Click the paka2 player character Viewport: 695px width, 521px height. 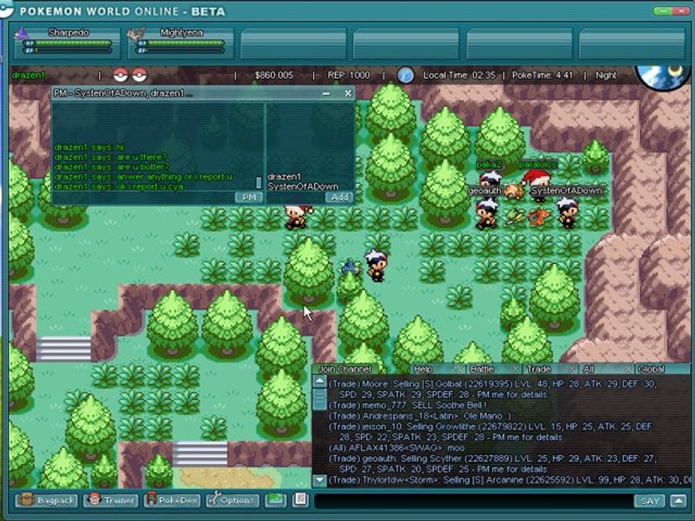[x=490, y=179]
